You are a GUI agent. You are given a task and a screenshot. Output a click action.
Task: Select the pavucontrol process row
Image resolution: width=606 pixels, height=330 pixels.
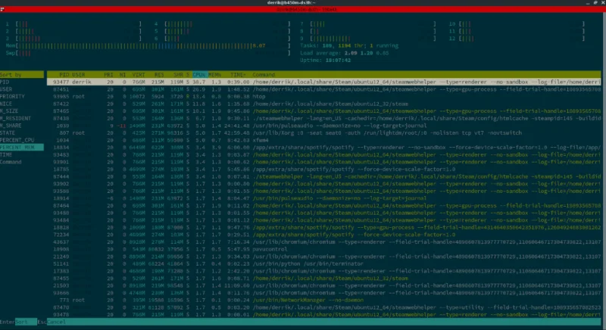[x=324, y=249]
